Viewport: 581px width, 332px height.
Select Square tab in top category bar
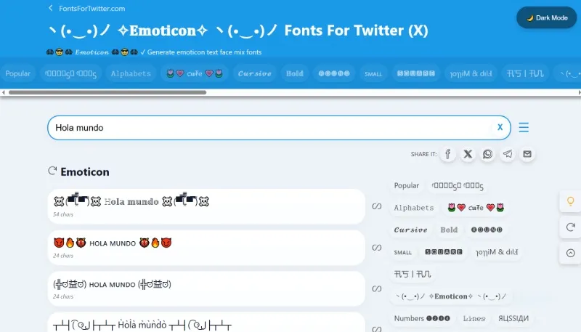coord(415,73)
